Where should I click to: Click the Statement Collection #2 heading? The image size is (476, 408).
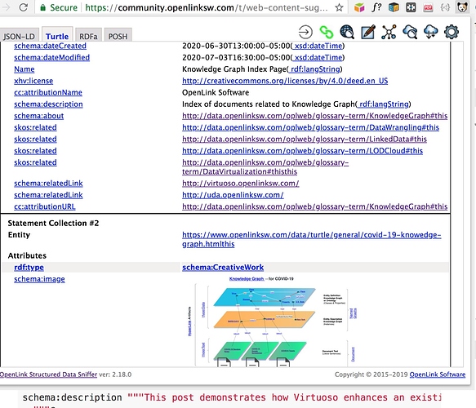53,224
